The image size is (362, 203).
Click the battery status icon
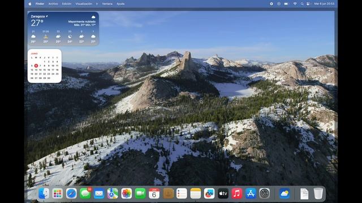coord(286,4)
